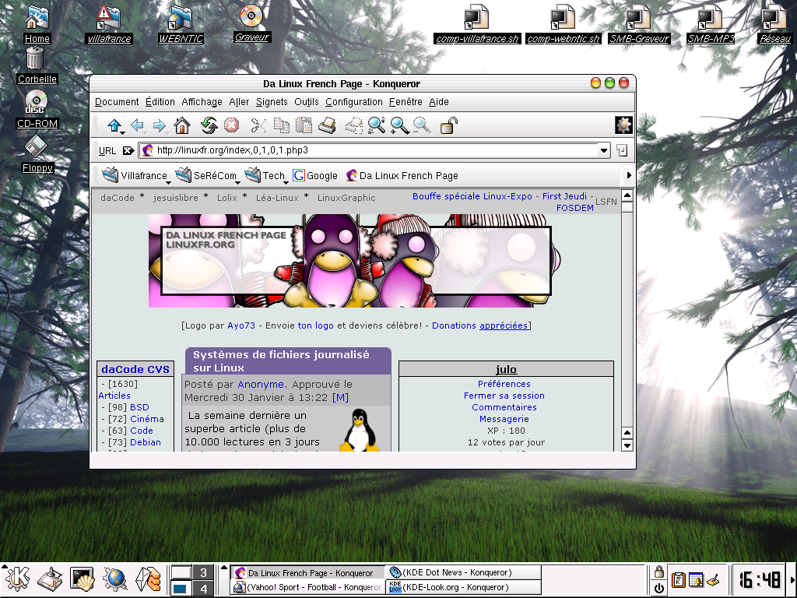Image resolution: width=797 pixels, height=598 pixels.
Task: Click the page scrollbar bottom down arrow
Action: (627, 445)
